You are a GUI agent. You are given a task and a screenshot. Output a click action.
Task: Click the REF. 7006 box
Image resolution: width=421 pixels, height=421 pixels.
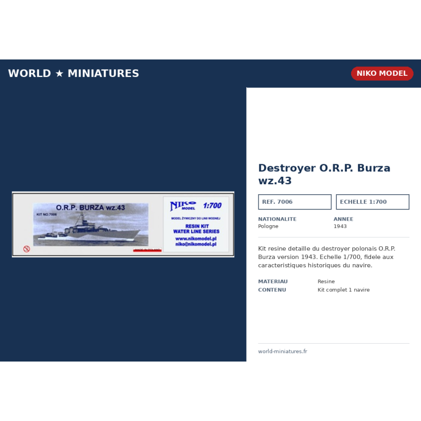pyautogui.click(x=295, y=202)
